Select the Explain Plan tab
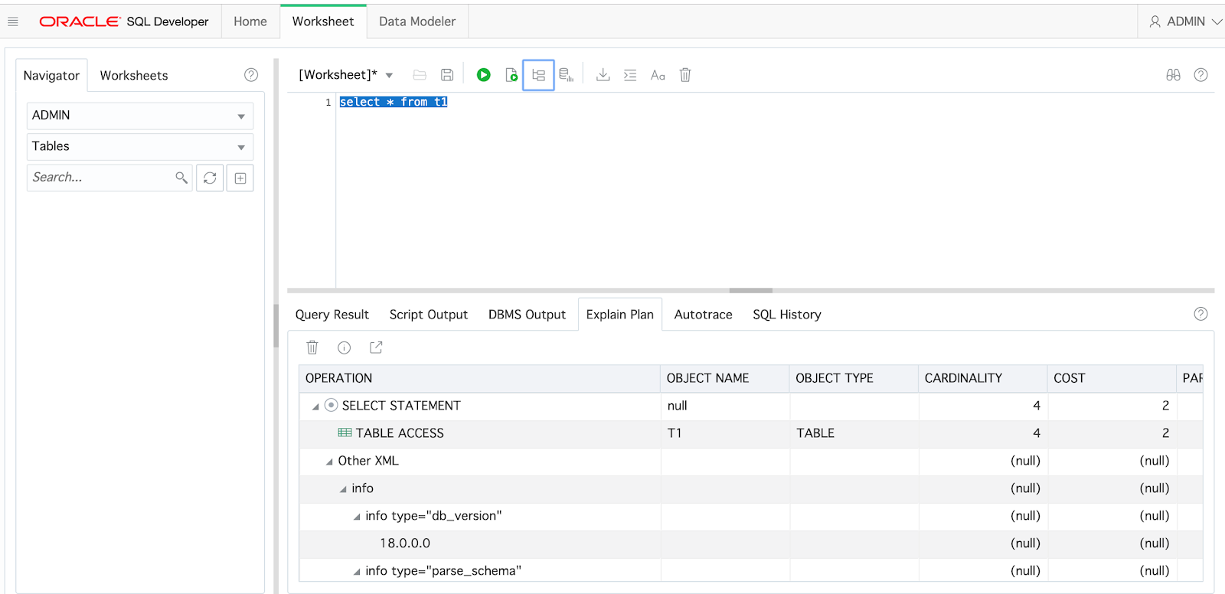 coord(620,315)
